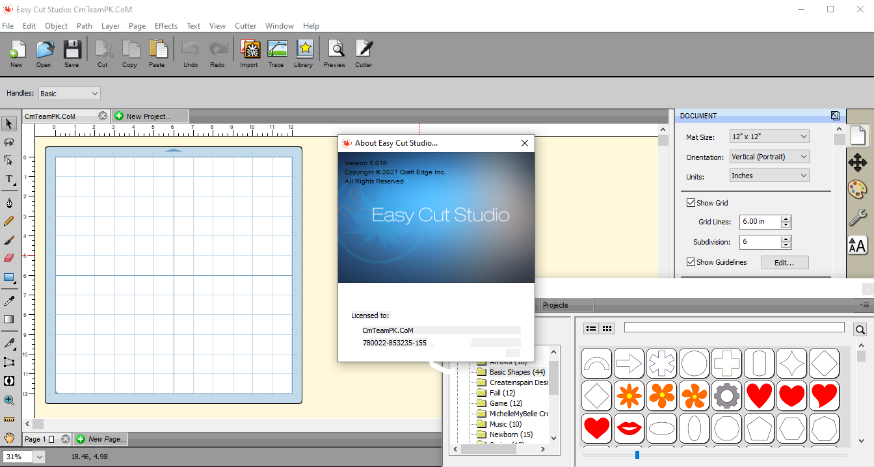Click the Import SVG toolbar icon
This screenshot has width=874, height=467.
(x=249, y=53)
